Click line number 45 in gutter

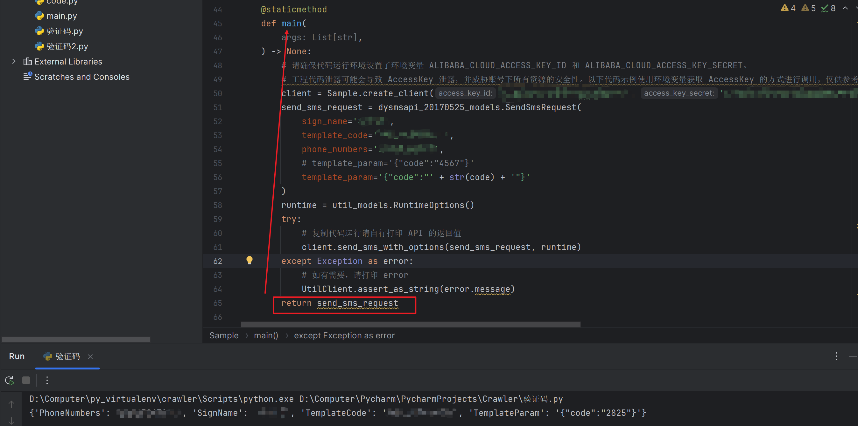(x=217, y=24)
